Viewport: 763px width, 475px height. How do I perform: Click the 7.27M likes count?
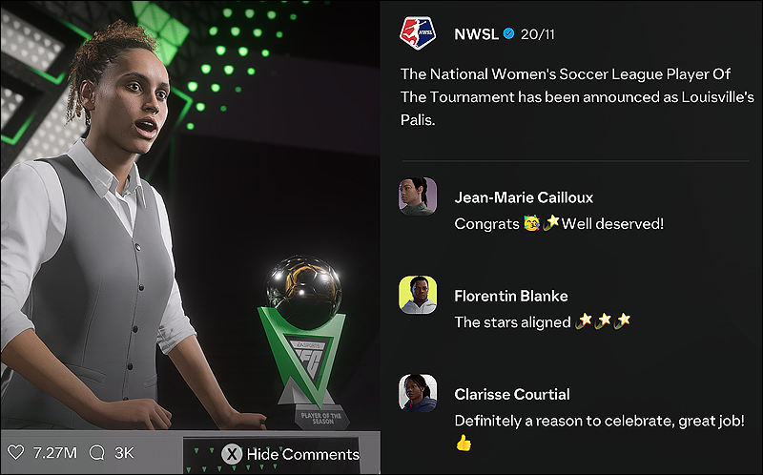tap(55, 453)
